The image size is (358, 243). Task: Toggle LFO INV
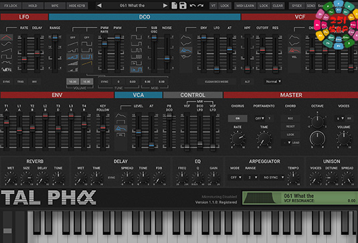[35, 82]
